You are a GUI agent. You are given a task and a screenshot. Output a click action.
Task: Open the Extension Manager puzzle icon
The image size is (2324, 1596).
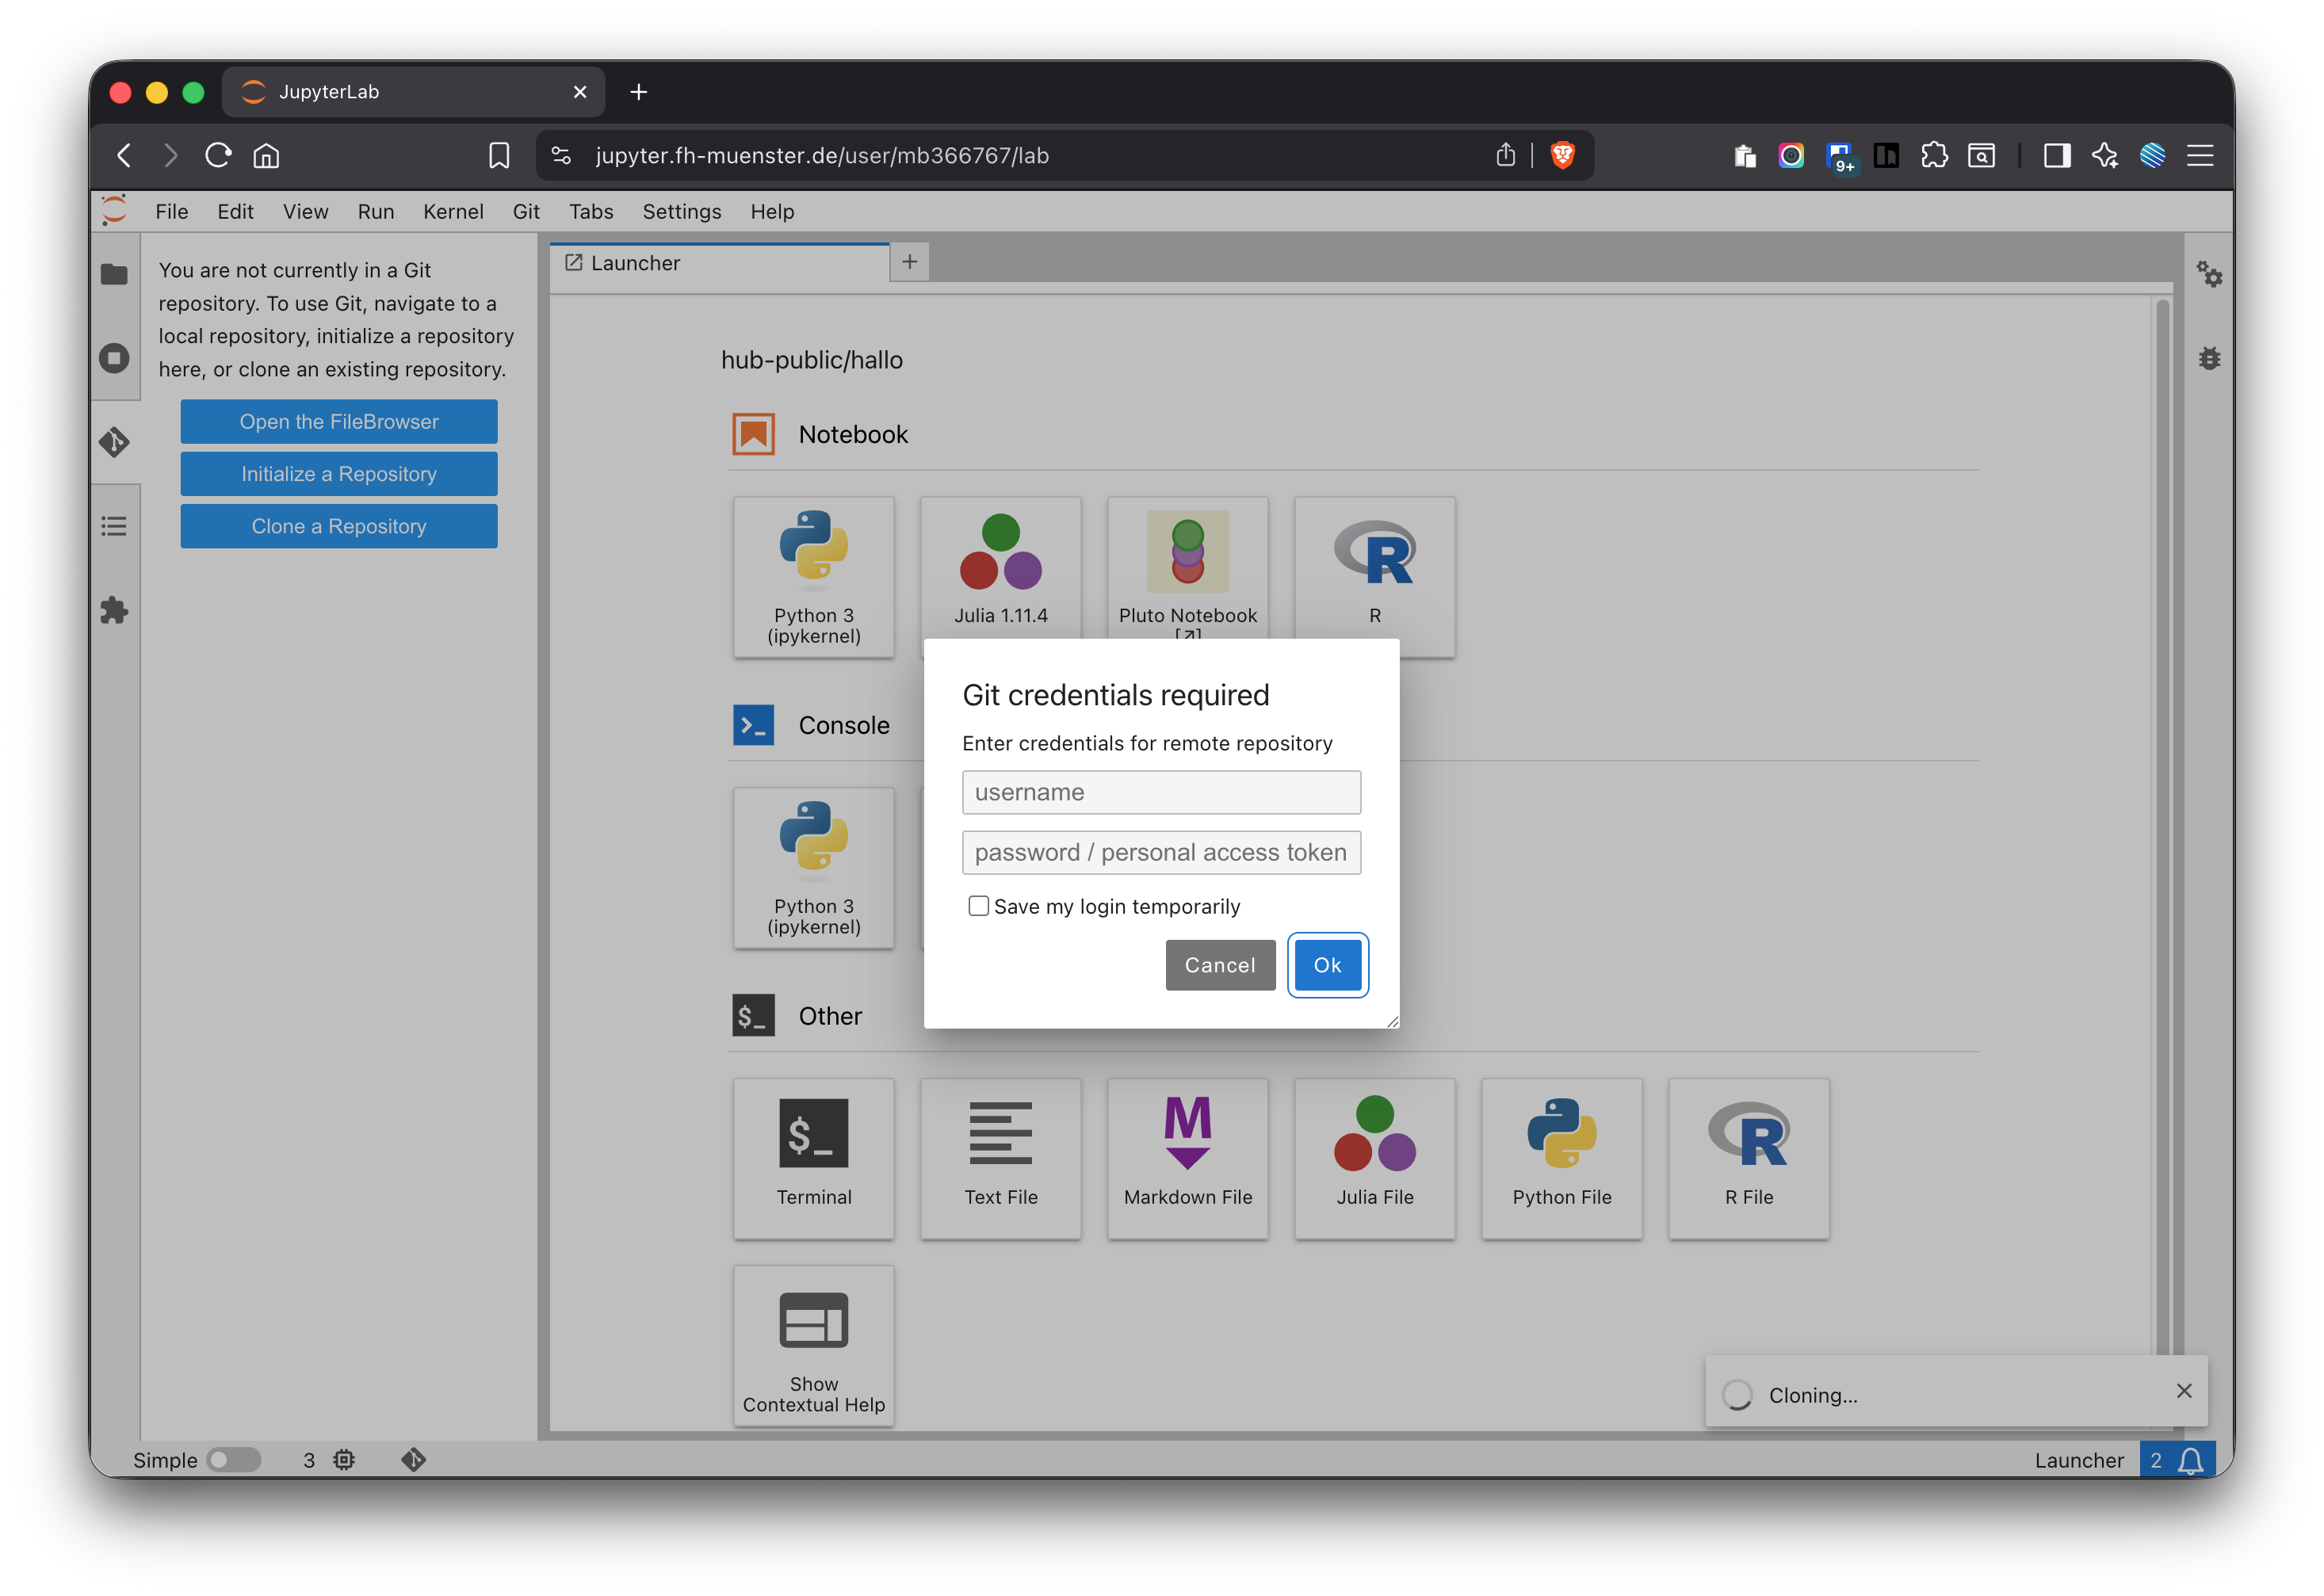click(114, 610)
